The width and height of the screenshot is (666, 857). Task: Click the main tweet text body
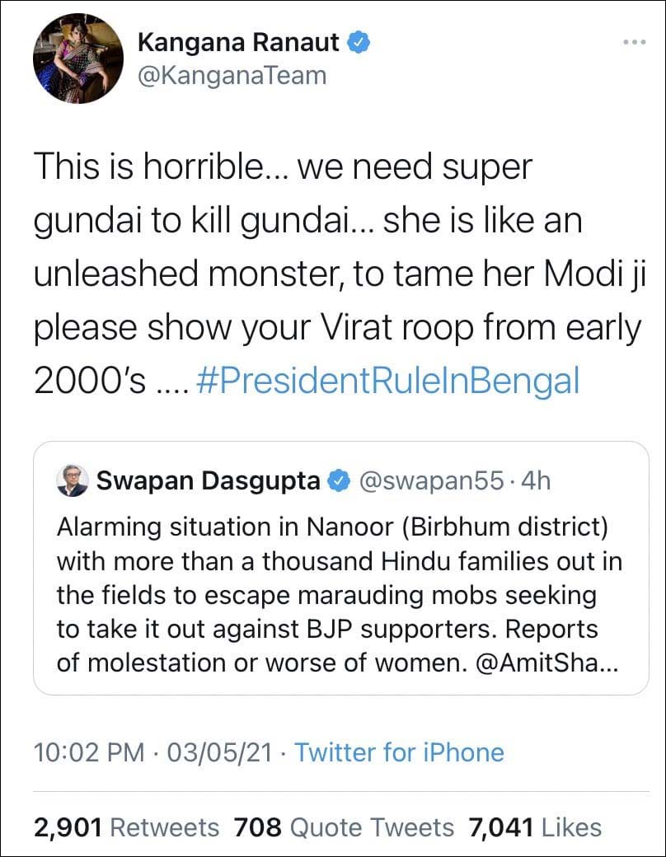click(330, 272)
